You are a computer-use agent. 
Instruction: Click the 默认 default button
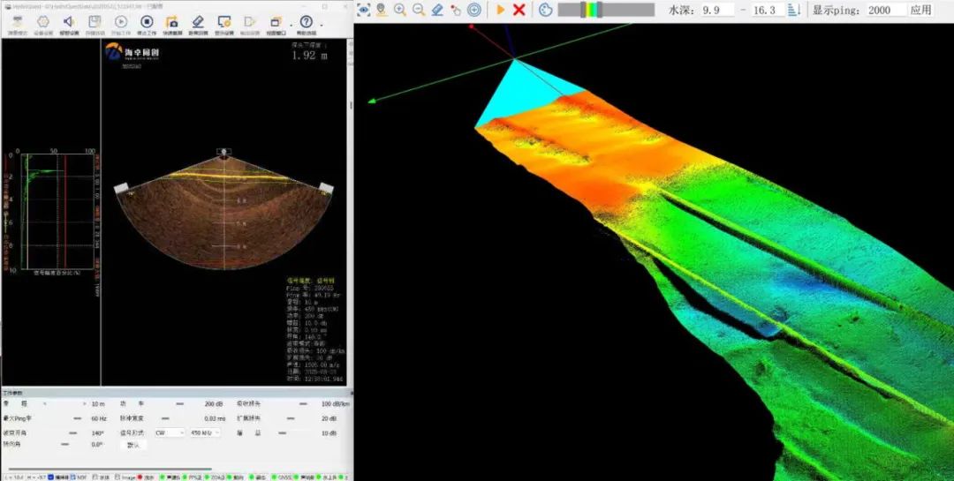coord(133,445)
